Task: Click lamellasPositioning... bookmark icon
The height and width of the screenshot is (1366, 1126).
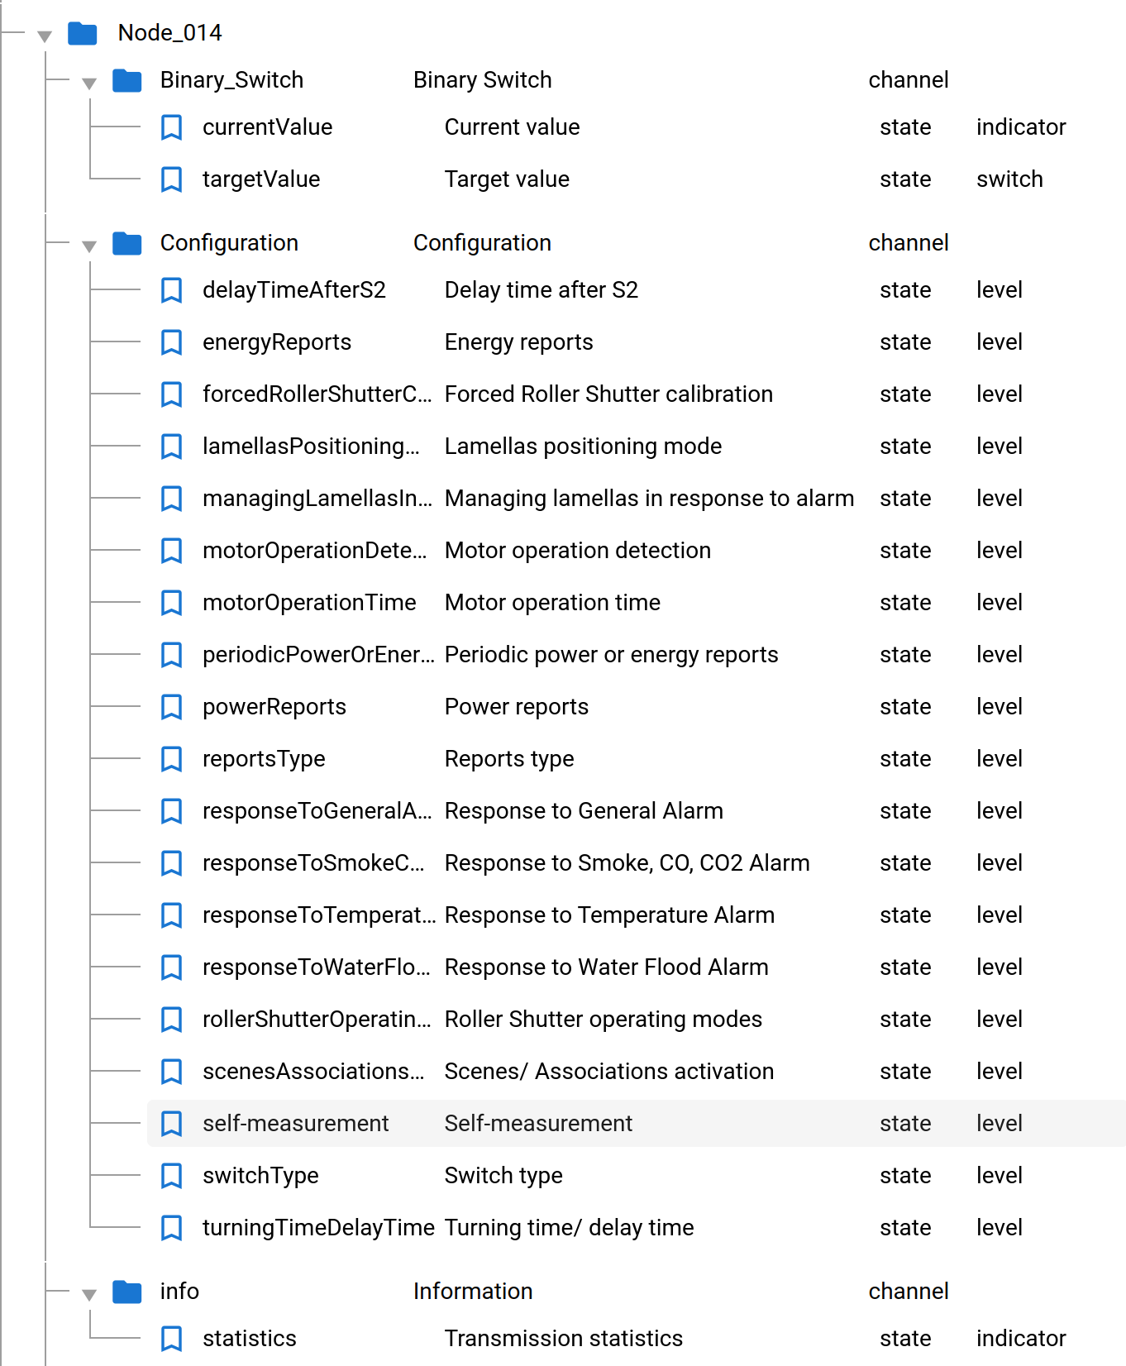Action: point(171,447)
